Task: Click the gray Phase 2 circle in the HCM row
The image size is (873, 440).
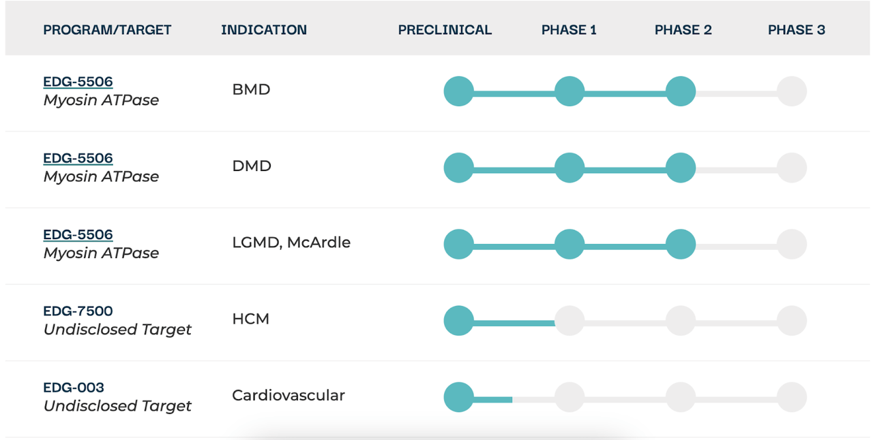Action: 681,321
